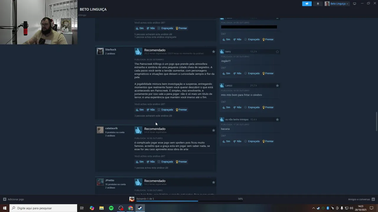Click the star icon on berry's review

coord(277,52)
